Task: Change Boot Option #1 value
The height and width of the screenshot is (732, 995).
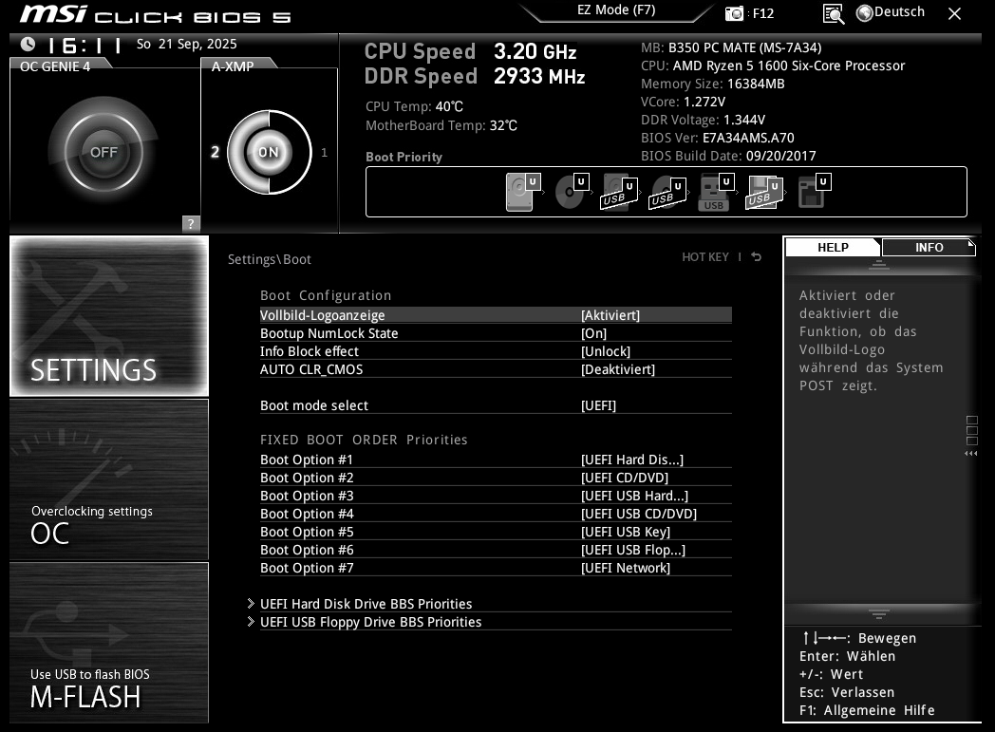Action: (x=632, y=460)
